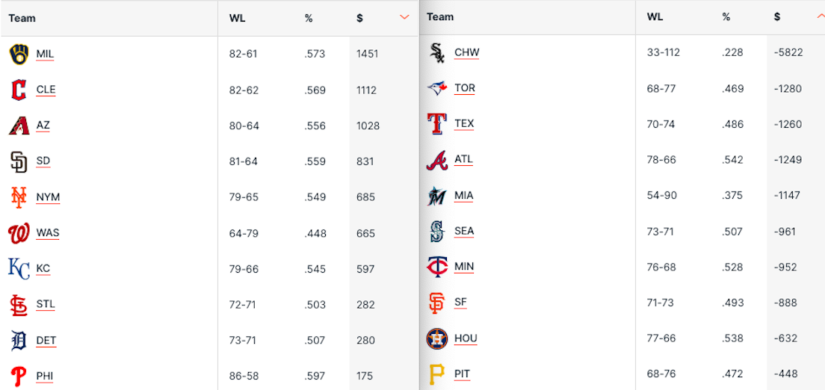This screenshot has height=390, width=825.
Task: Select the Texas Rangers logo
Action: 437,123
